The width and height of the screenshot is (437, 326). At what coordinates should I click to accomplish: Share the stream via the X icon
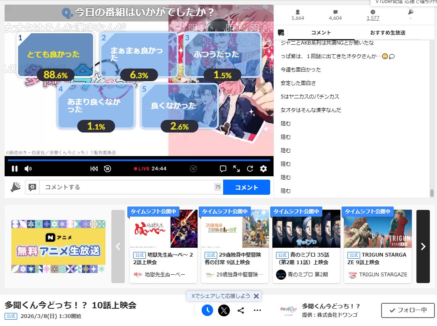pos(224,310)
